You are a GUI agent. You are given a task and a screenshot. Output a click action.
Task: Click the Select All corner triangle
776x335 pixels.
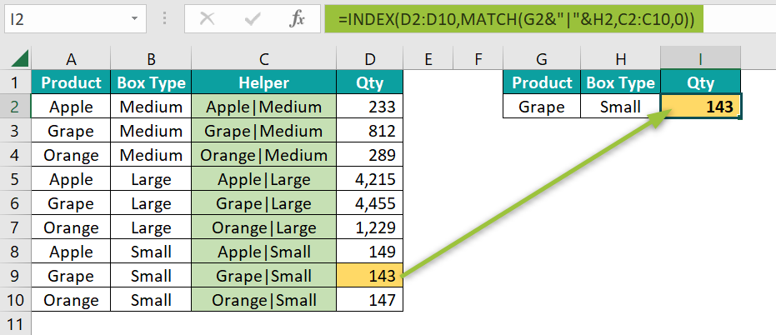[x=20, y=60]
